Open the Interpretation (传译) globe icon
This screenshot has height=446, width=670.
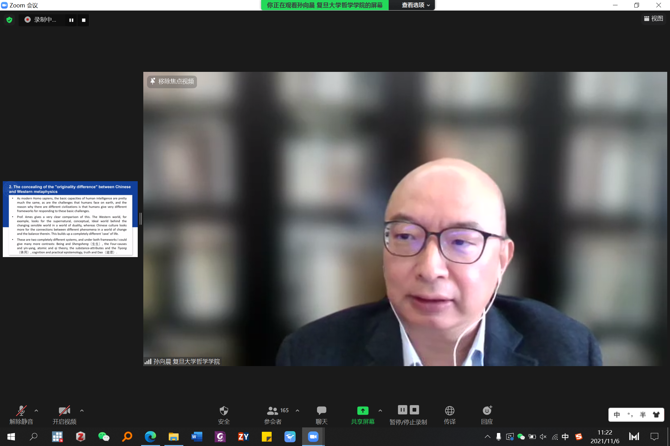pos(449,411)
